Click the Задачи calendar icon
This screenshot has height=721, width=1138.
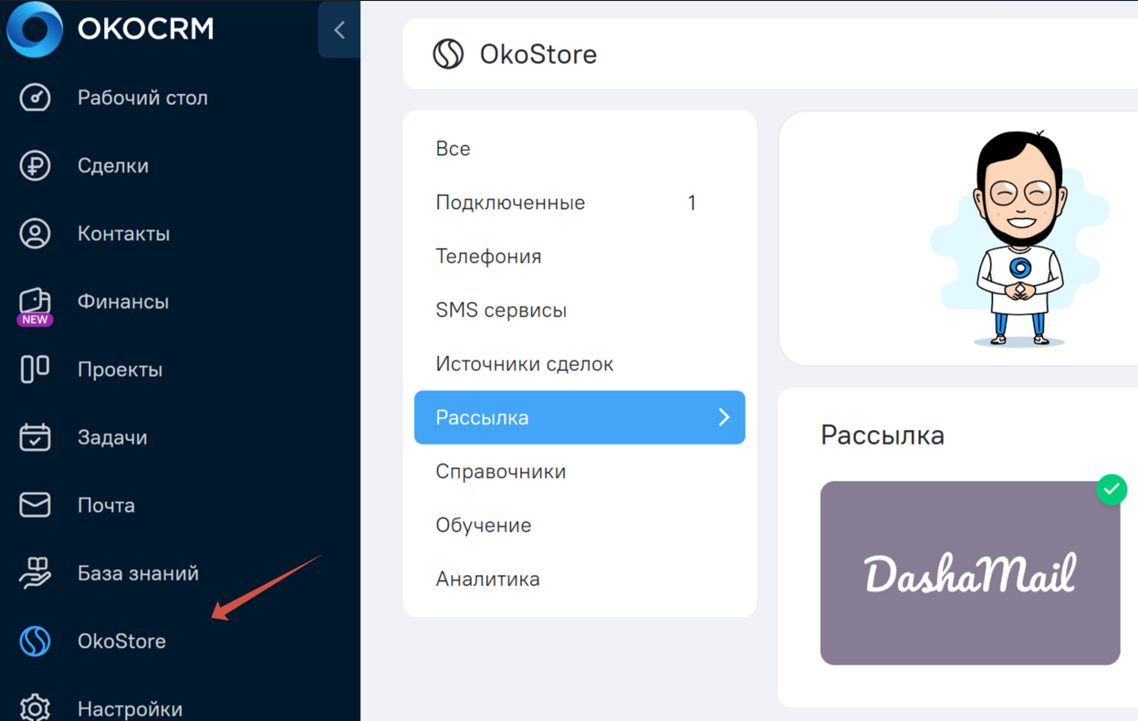click(35, 437)
